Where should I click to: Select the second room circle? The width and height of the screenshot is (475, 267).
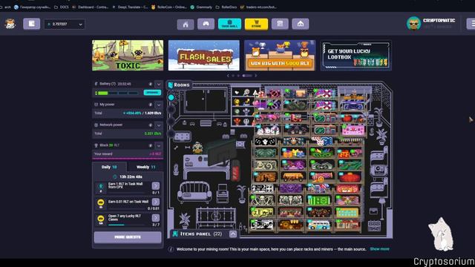(171, 109)
